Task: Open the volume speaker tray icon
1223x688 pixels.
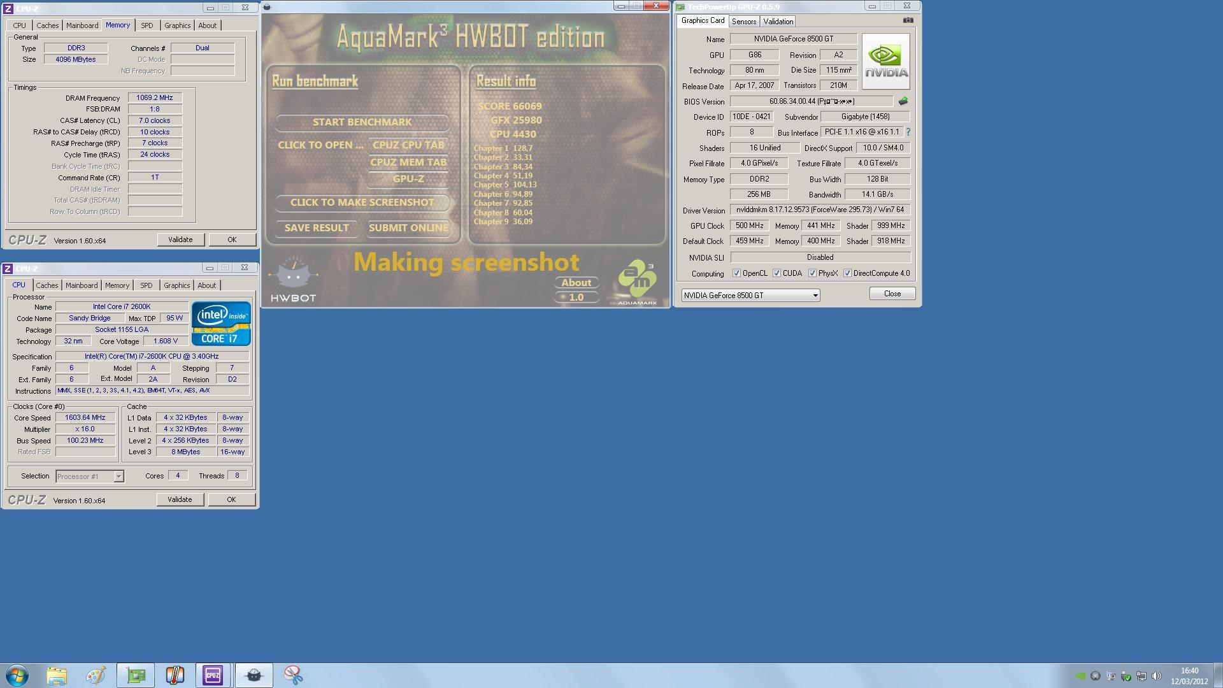Action: (1157, 676)
